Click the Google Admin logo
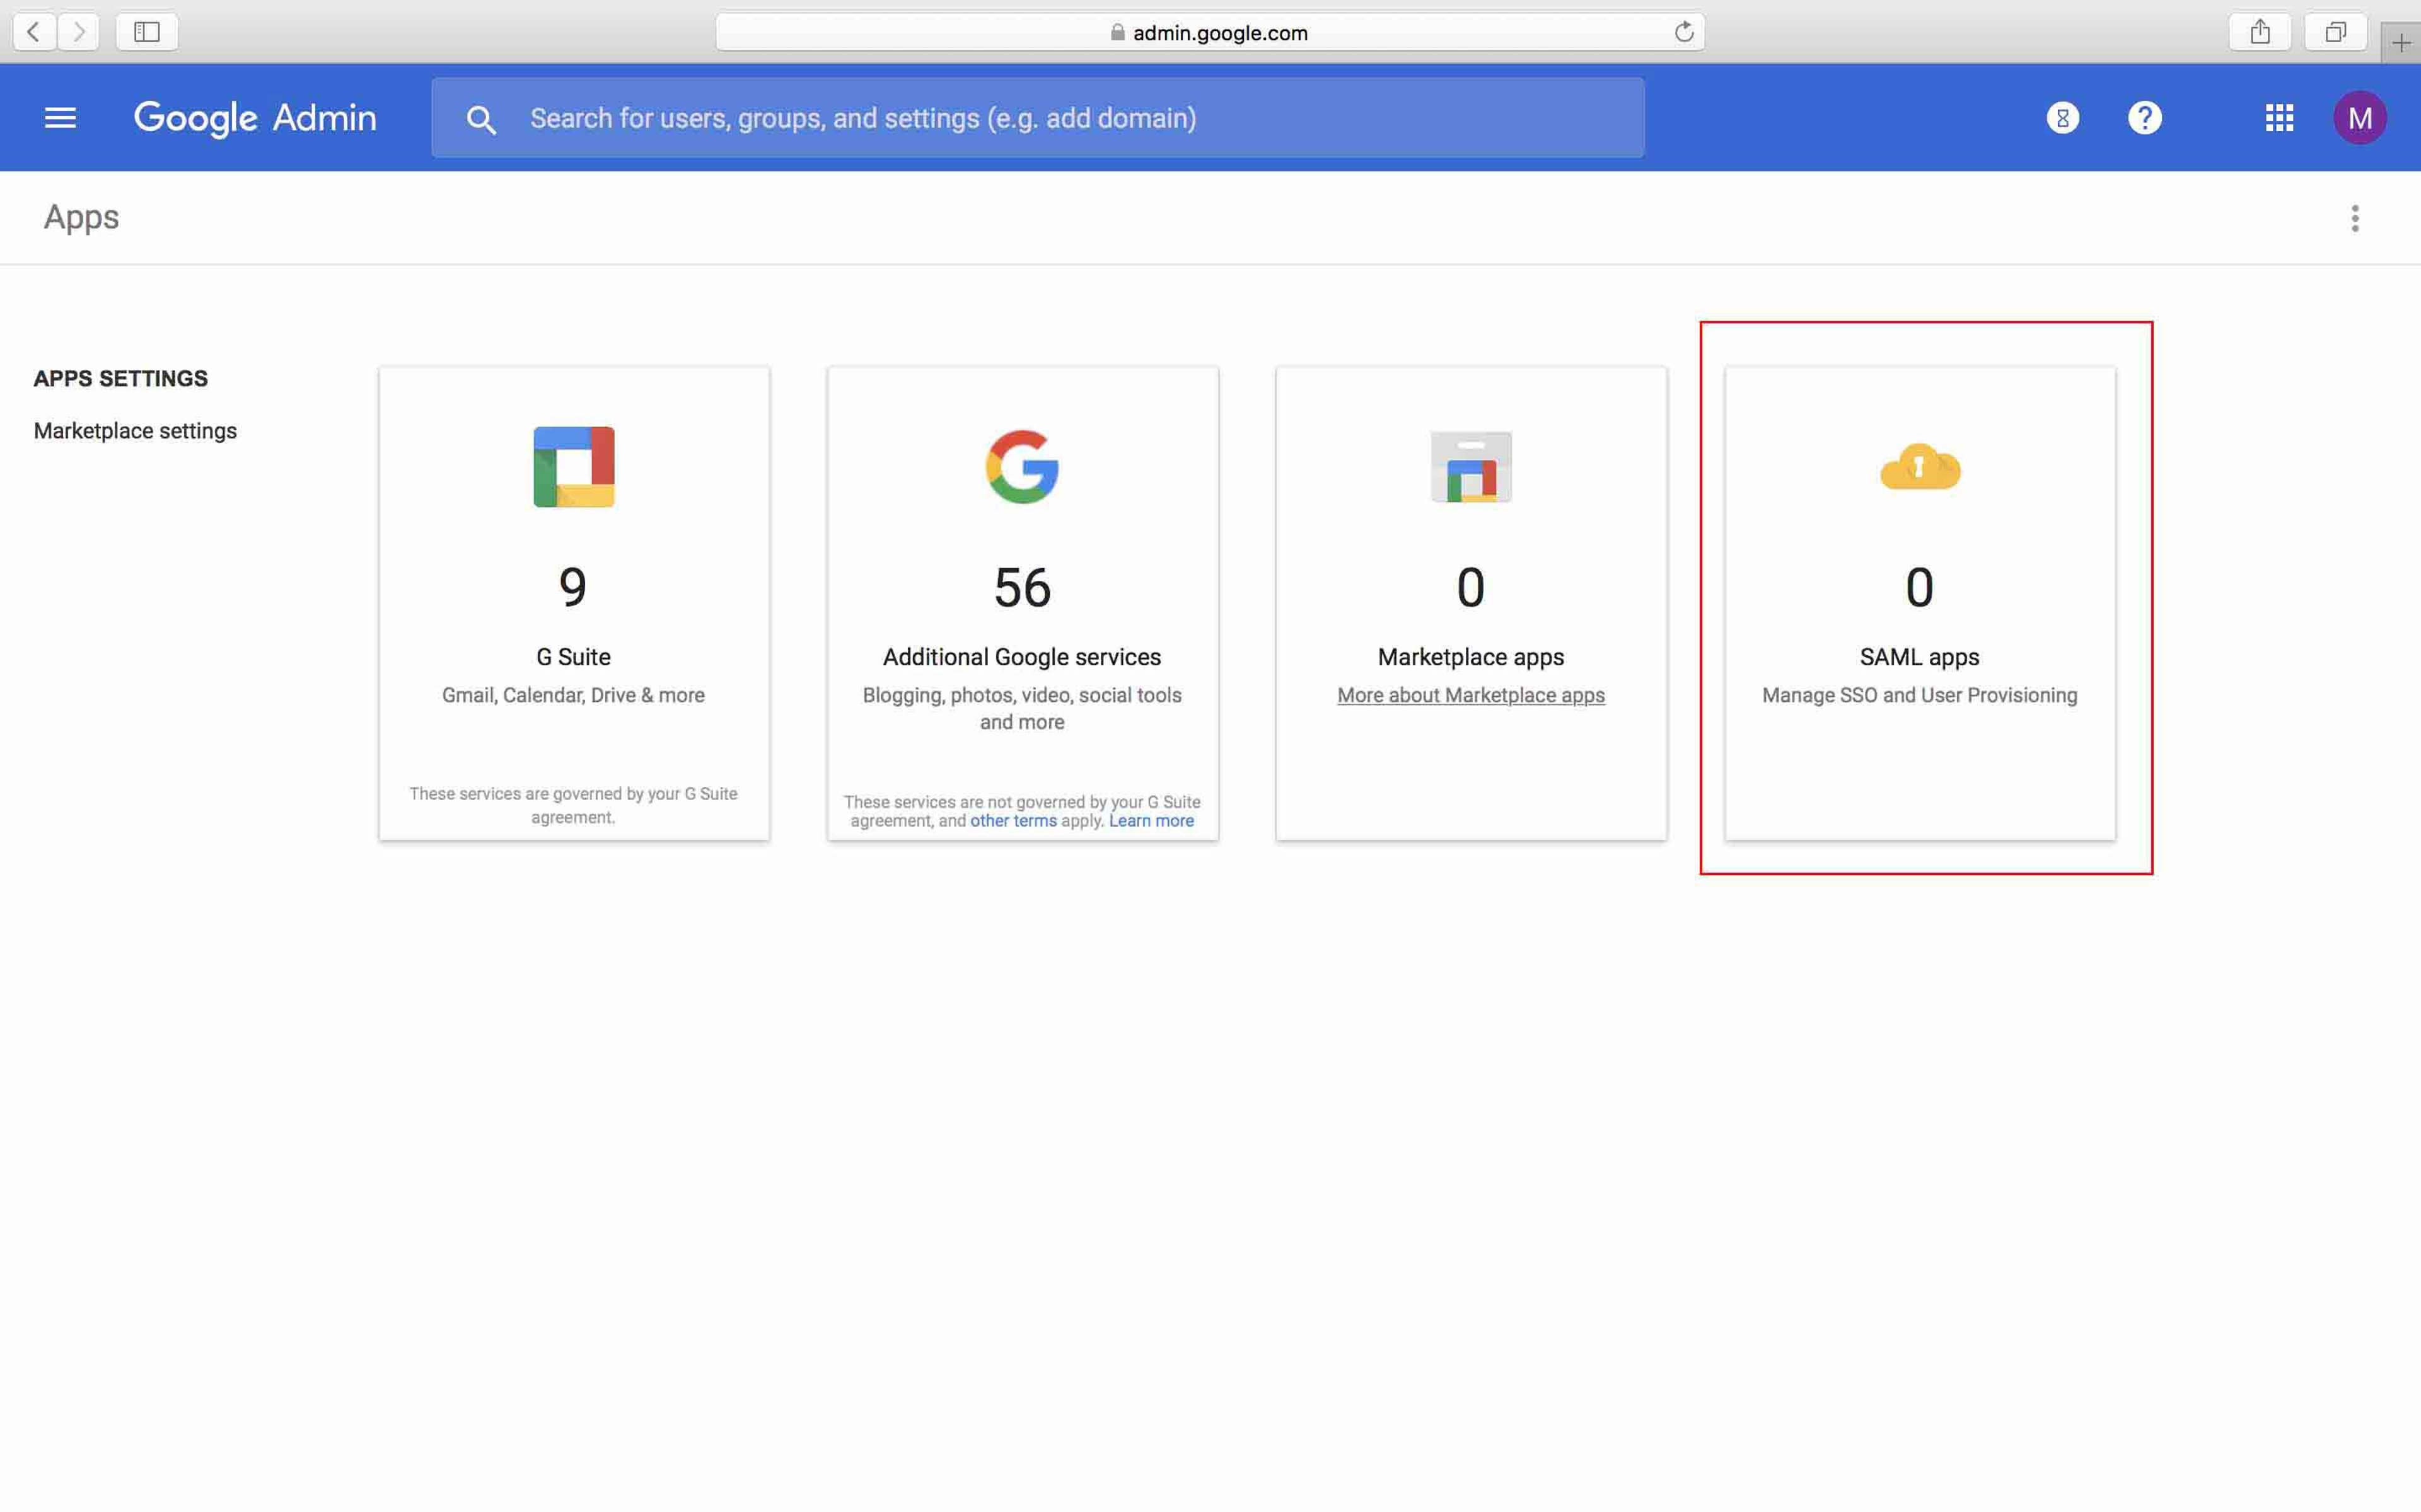The image size is (2421, 1512). tap(255, 118)
